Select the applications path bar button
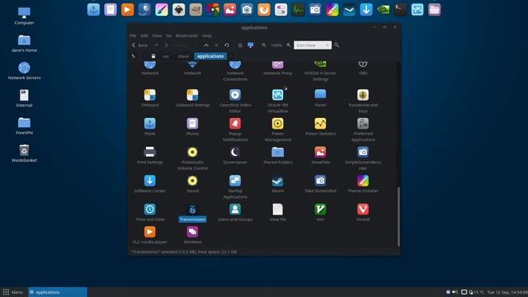 210,56
